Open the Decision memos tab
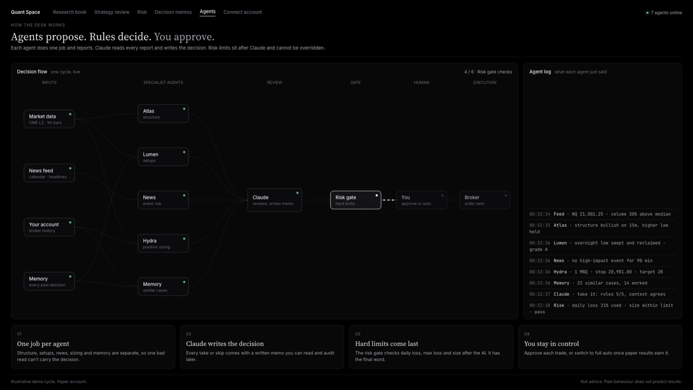693x390 pixels. click(x=173, y=12)
